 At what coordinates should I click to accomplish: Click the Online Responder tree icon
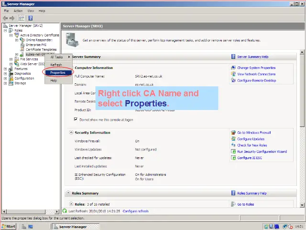(x=22, y=40)
